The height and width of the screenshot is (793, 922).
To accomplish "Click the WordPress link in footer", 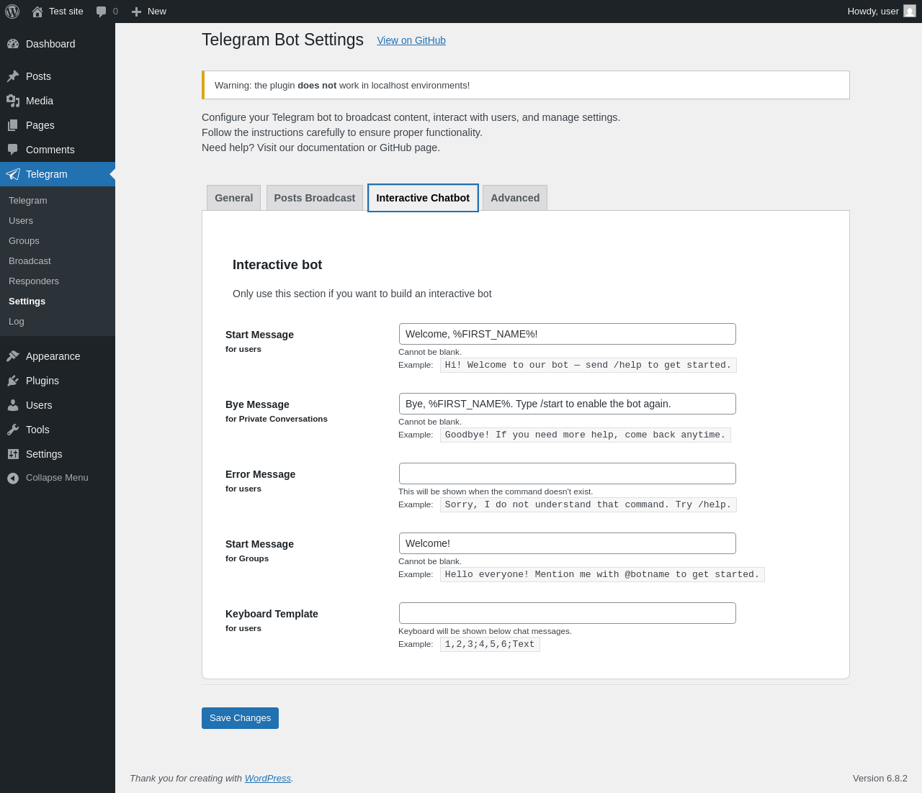I will 268,779.
